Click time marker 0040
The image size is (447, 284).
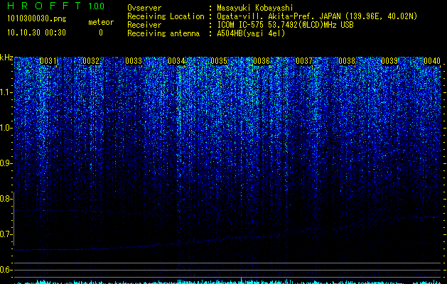point(432,61)
